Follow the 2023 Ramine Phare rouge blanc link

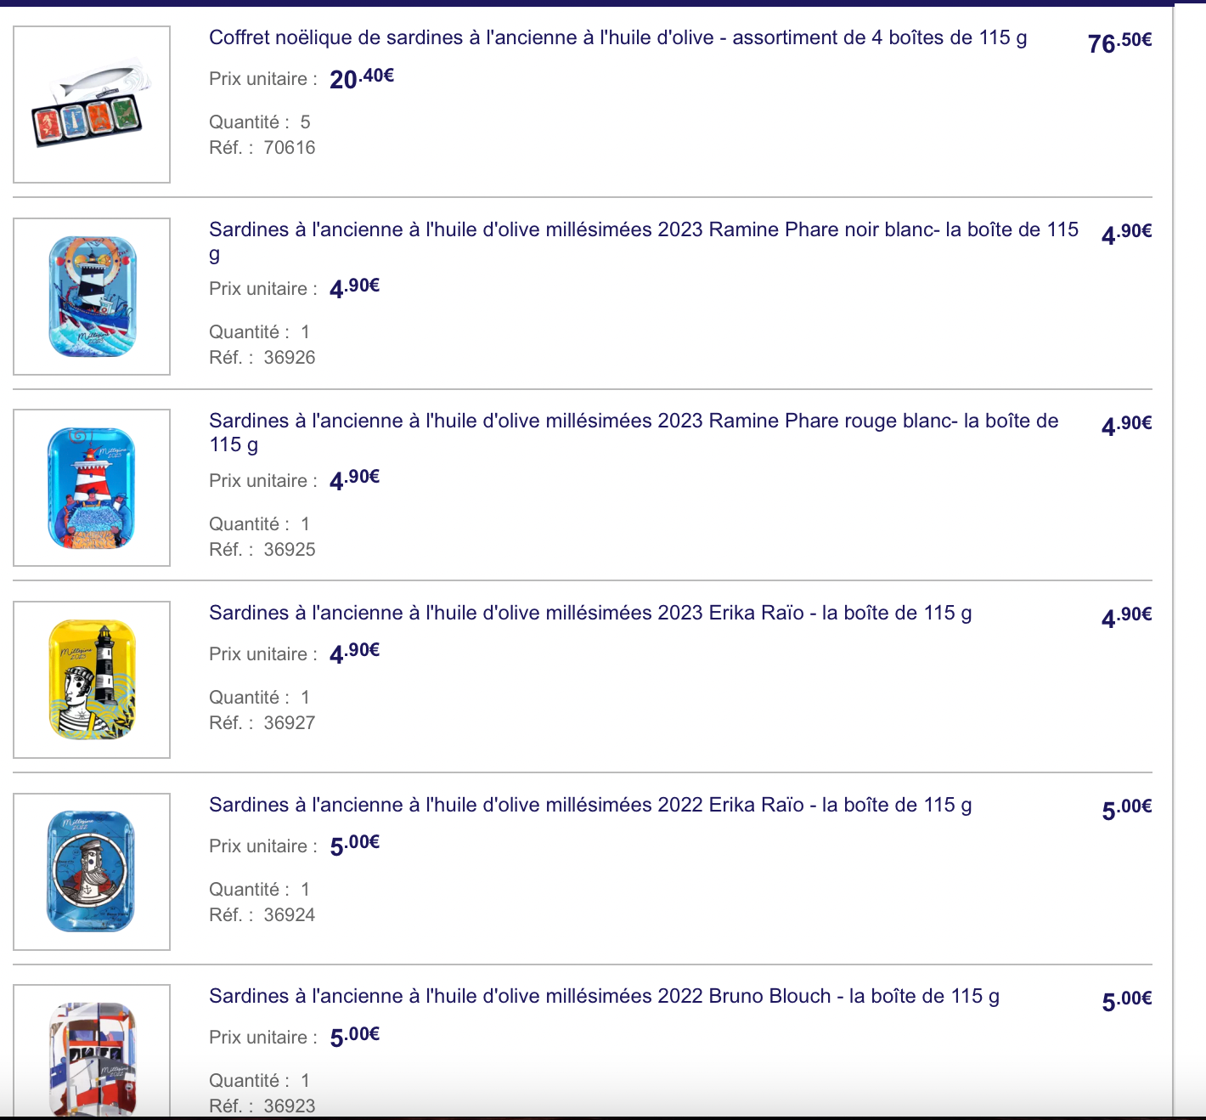(x=633, y=421)
